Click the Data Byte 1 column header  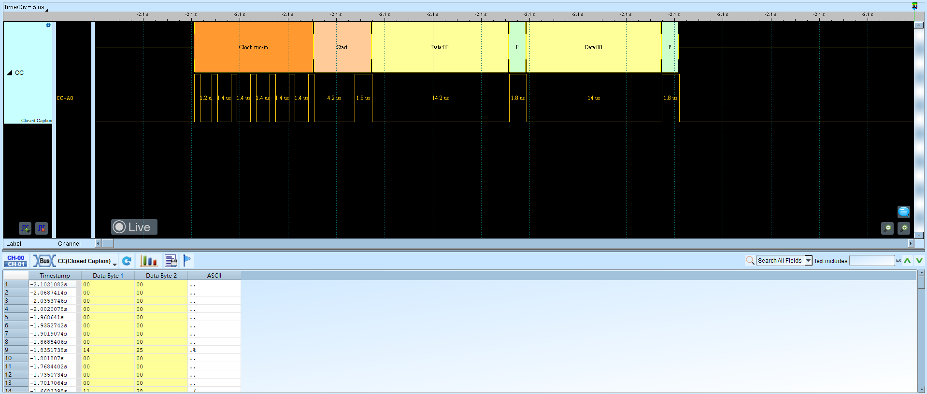tap(108, 276)
